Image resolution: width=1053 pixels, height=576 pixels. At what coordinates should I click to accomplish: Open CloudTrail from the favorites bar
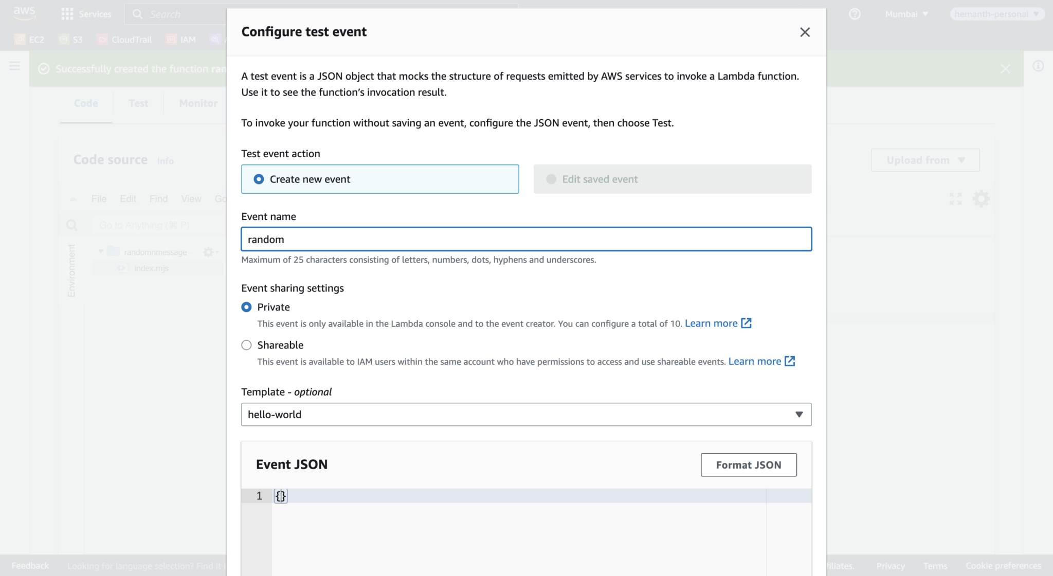(124, 39)
